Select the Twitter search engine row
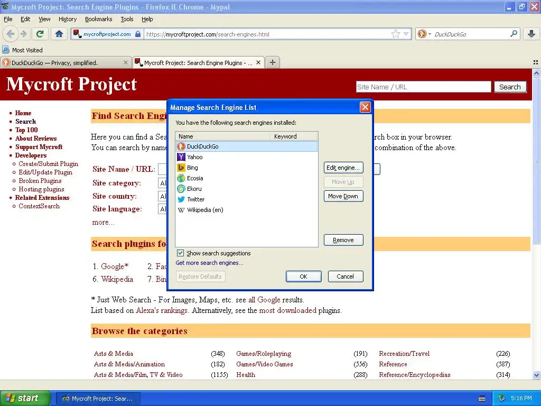This screenshot has width=541, height=406. (247, 199)
